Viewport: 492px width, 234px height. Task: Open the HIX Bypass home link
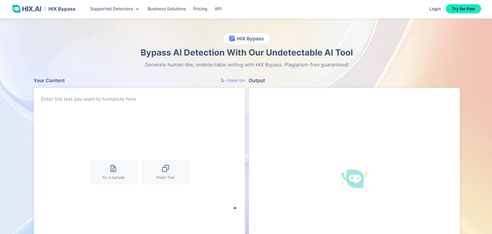point(62,9)
